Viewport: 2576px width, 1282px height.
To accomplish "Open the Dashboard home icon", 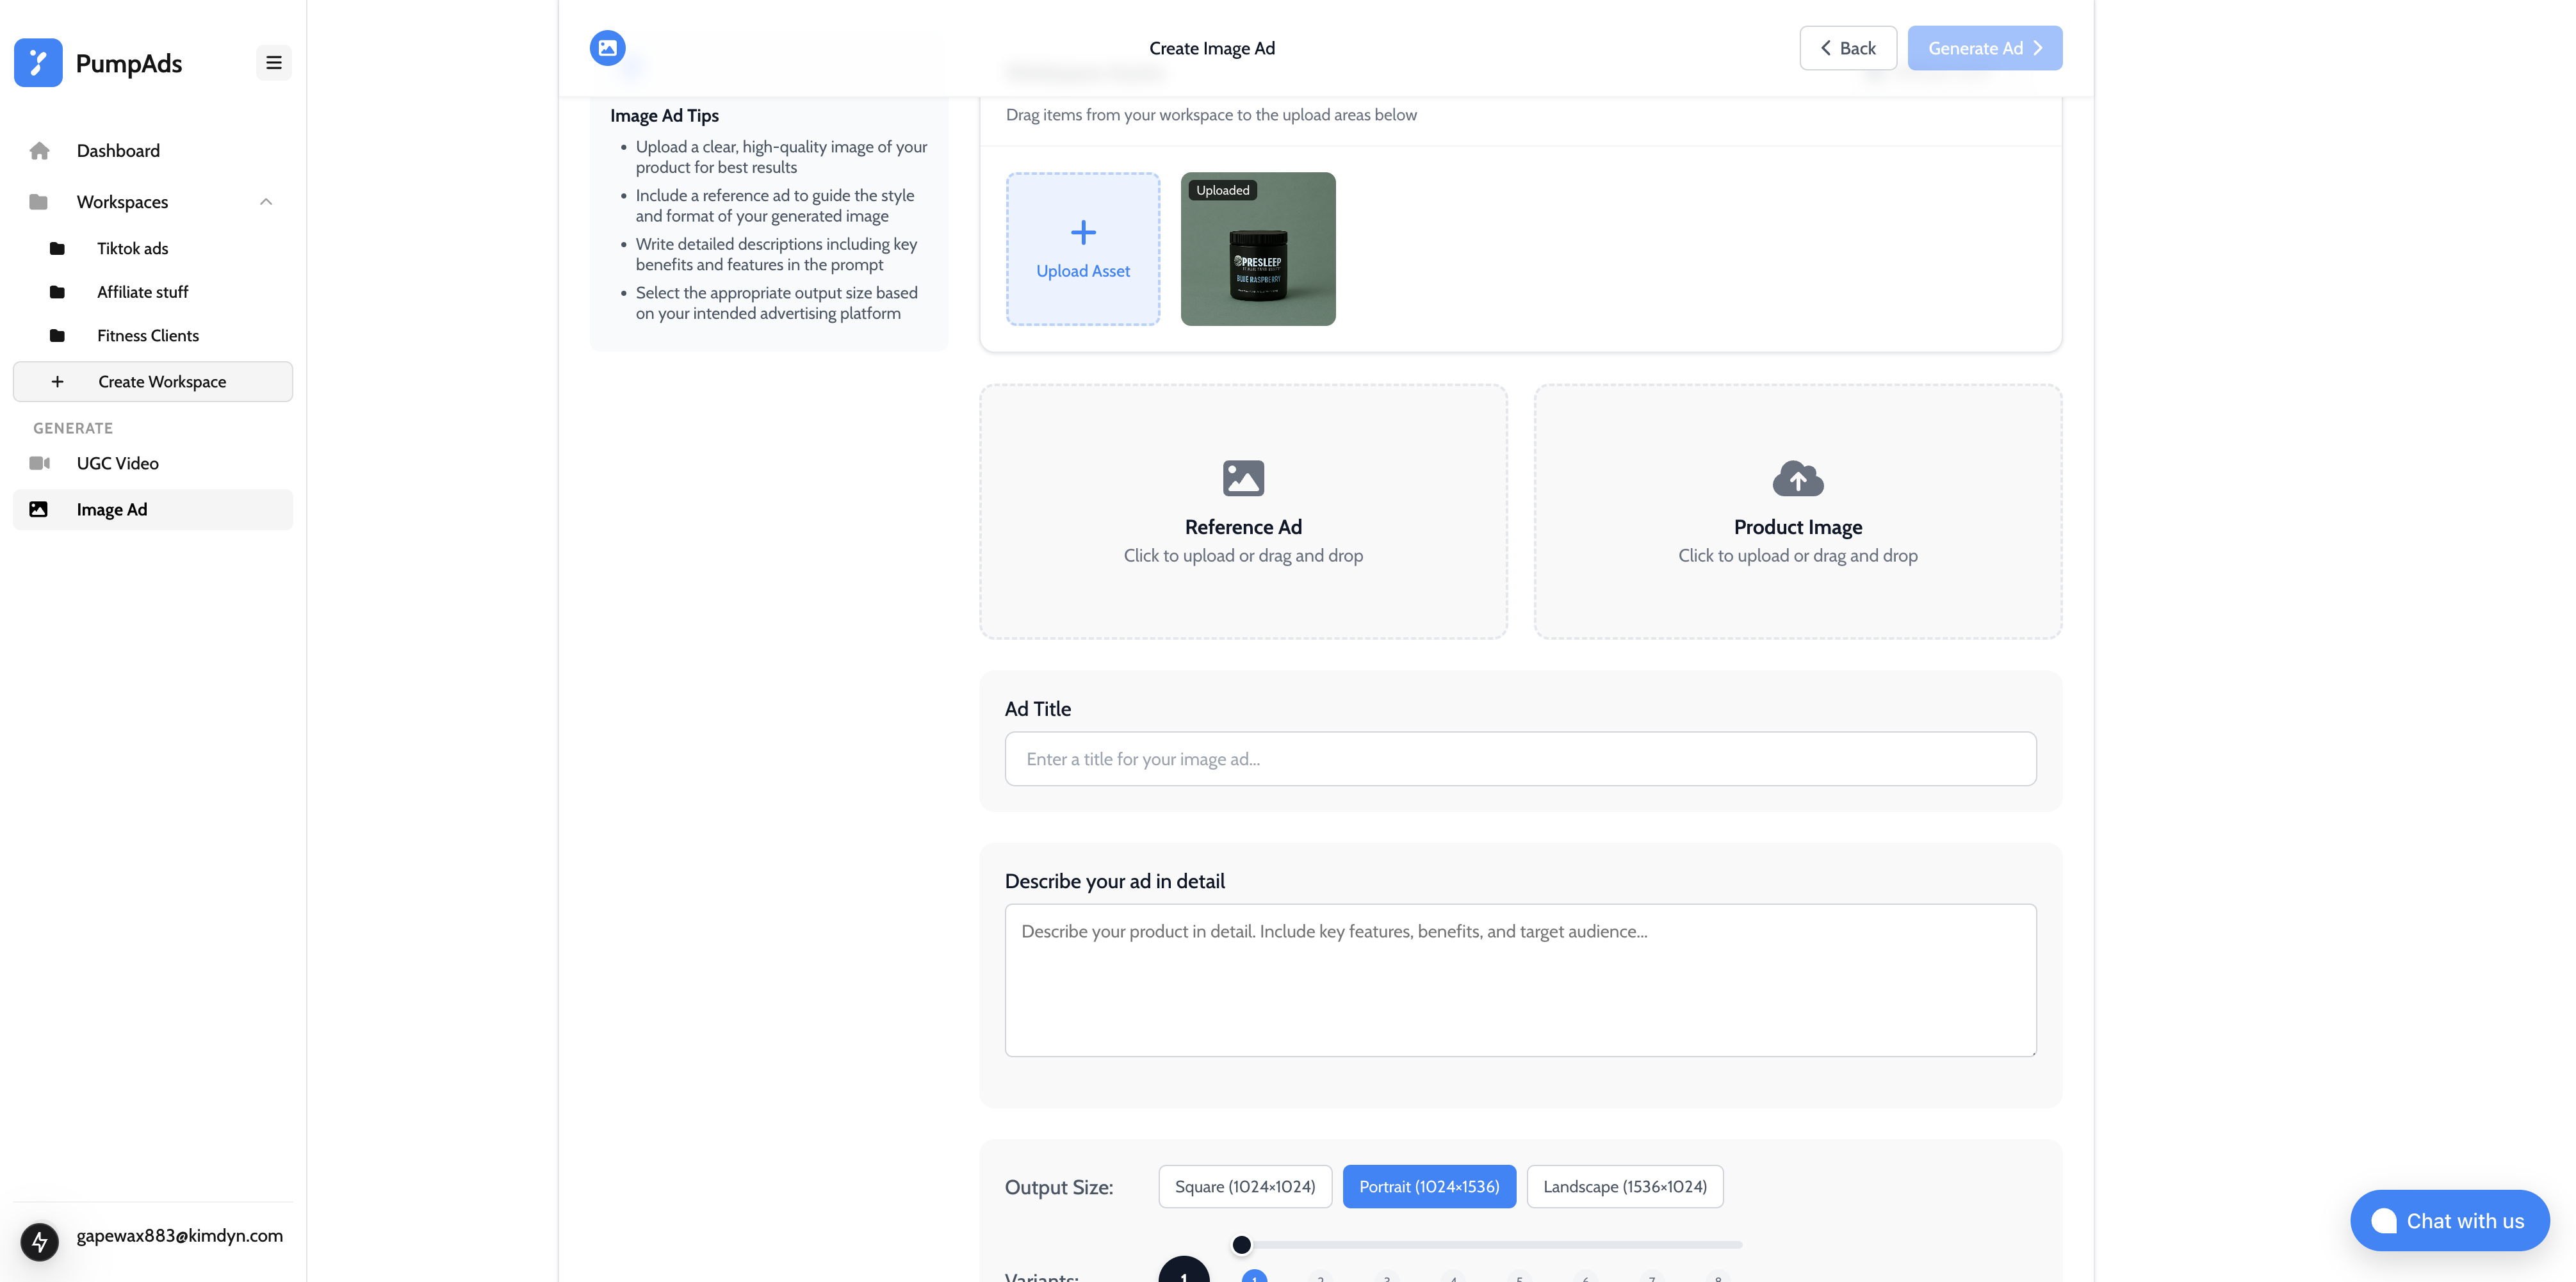I will (39, 151).
